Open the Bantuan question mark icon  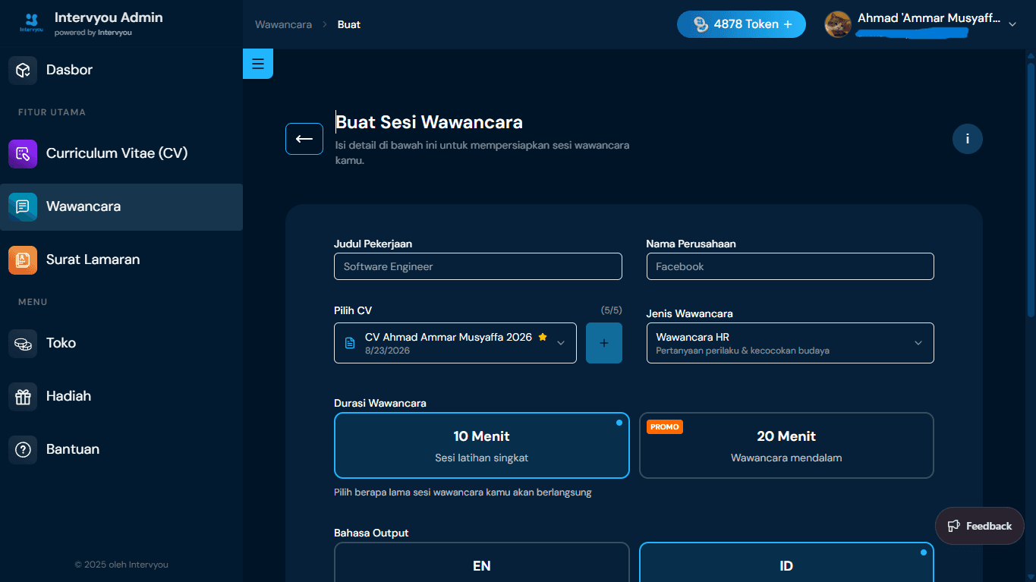pos(23,449)
